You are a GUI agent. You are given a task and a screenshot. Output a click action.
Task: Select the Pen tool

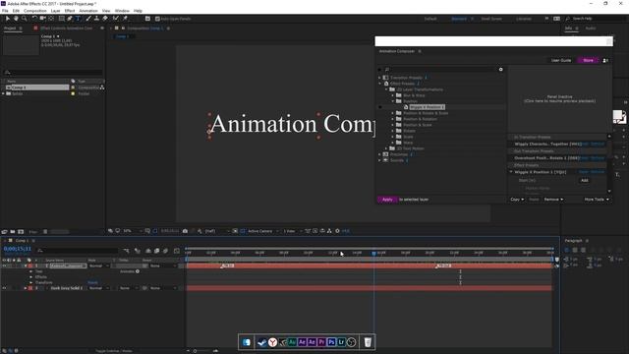point(70,19)
